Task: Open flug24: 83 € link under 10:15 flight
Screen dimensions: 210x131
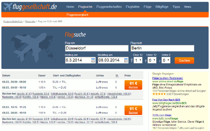Action: pos(82,119)
